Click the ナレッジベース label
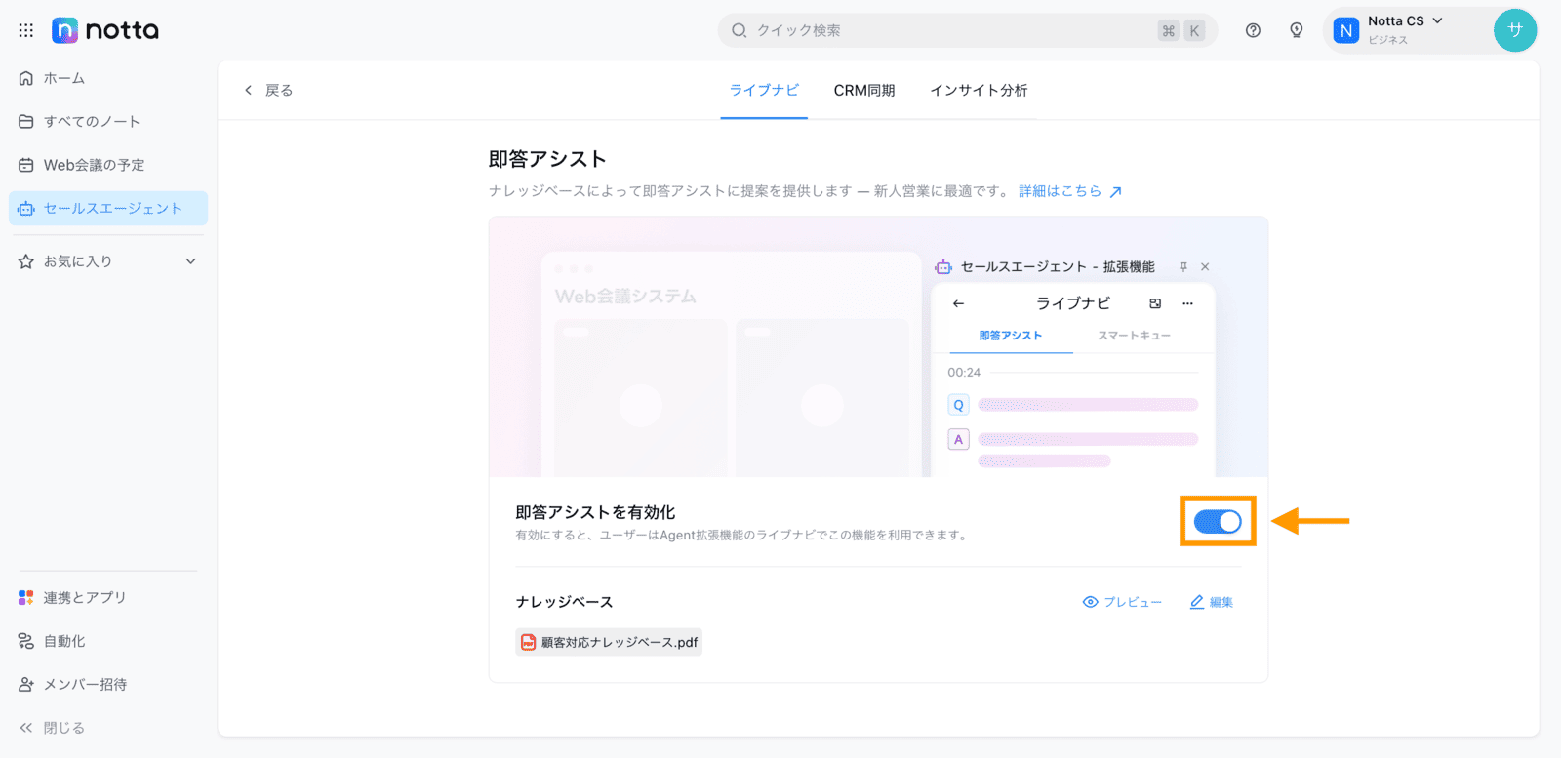Viewport: 1561px width, 758px height. tap(564, 602)
